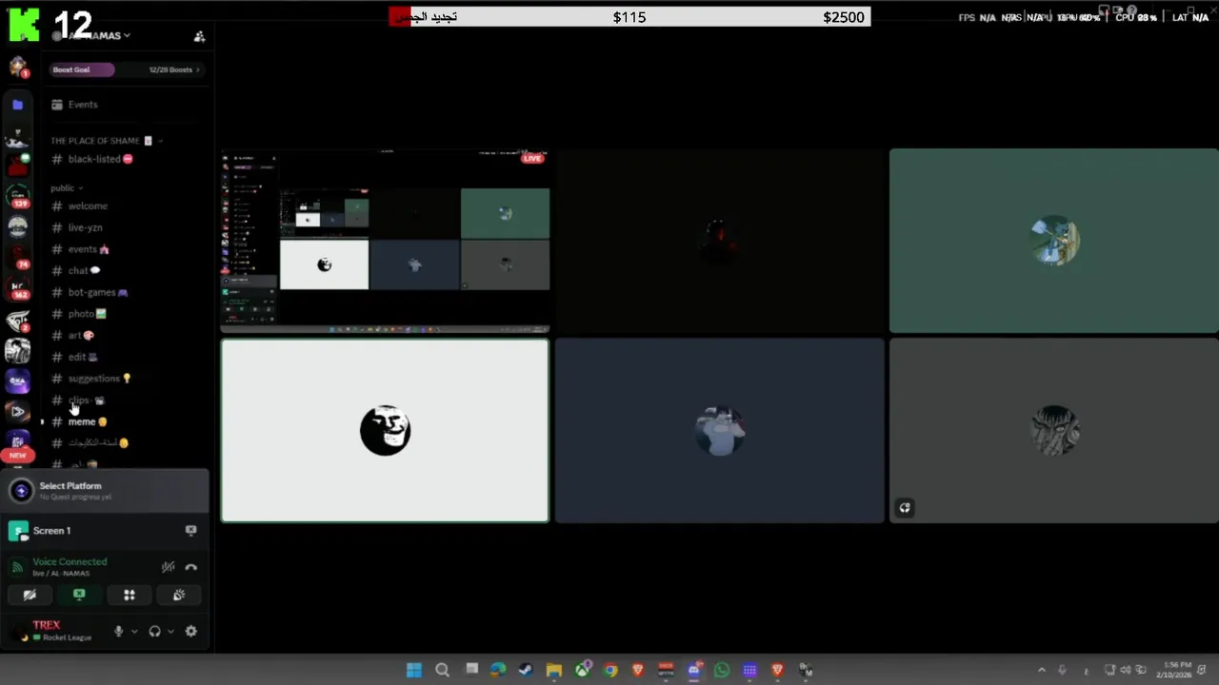The image size is (1219, 685).
Task: Toggle screen share button
Action: pos(79,595)
